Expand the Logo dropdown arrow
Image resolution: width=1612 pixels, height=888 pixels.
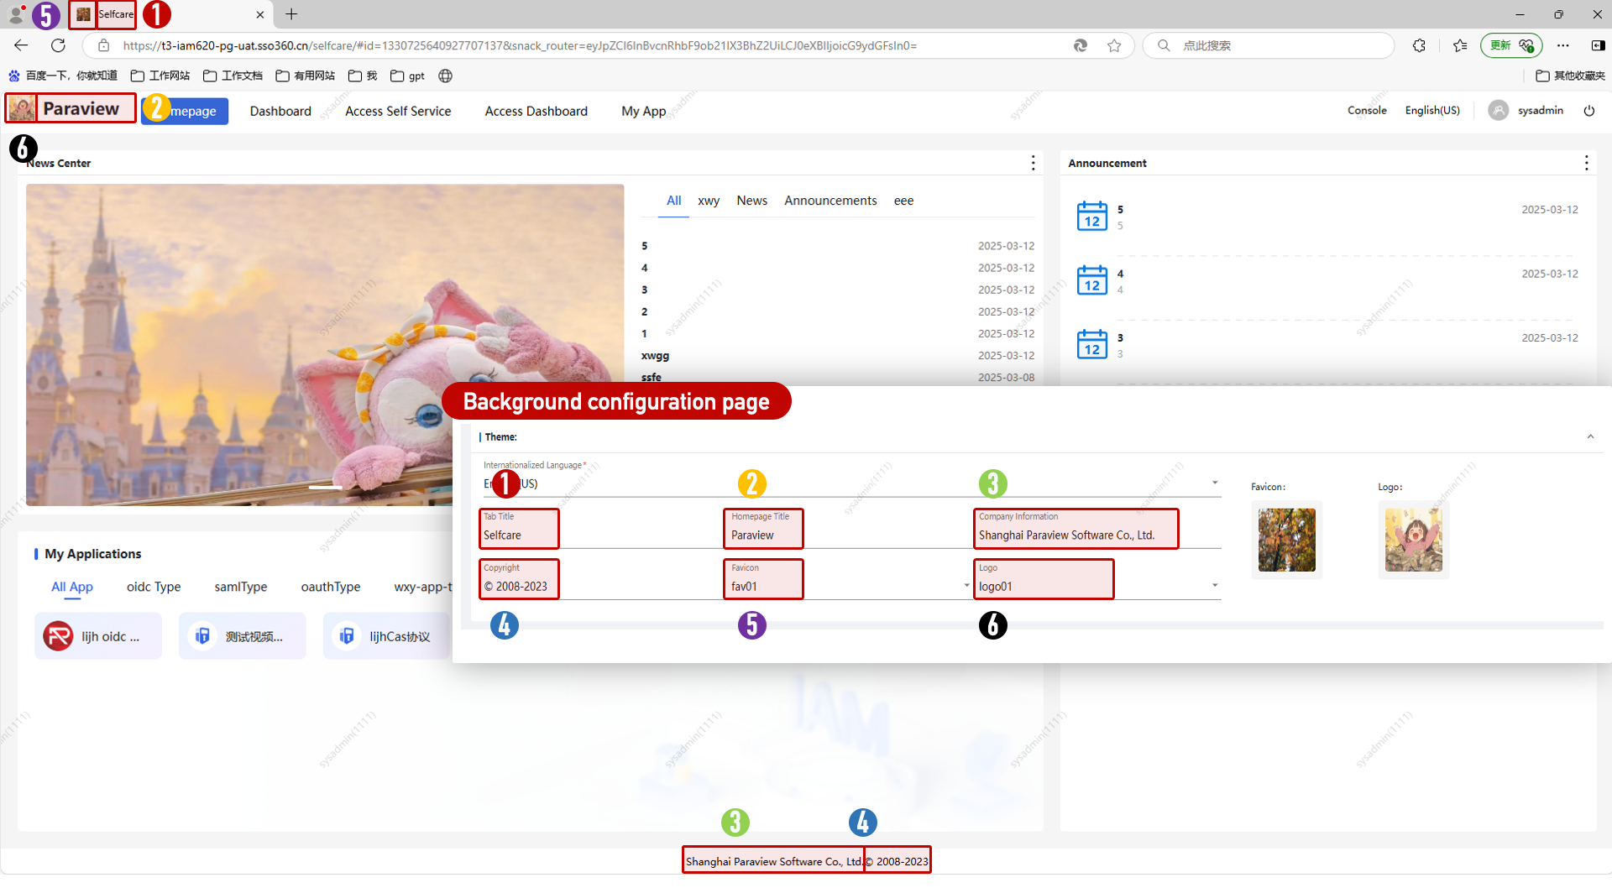pyautogui.click(x=1214, y=586)
